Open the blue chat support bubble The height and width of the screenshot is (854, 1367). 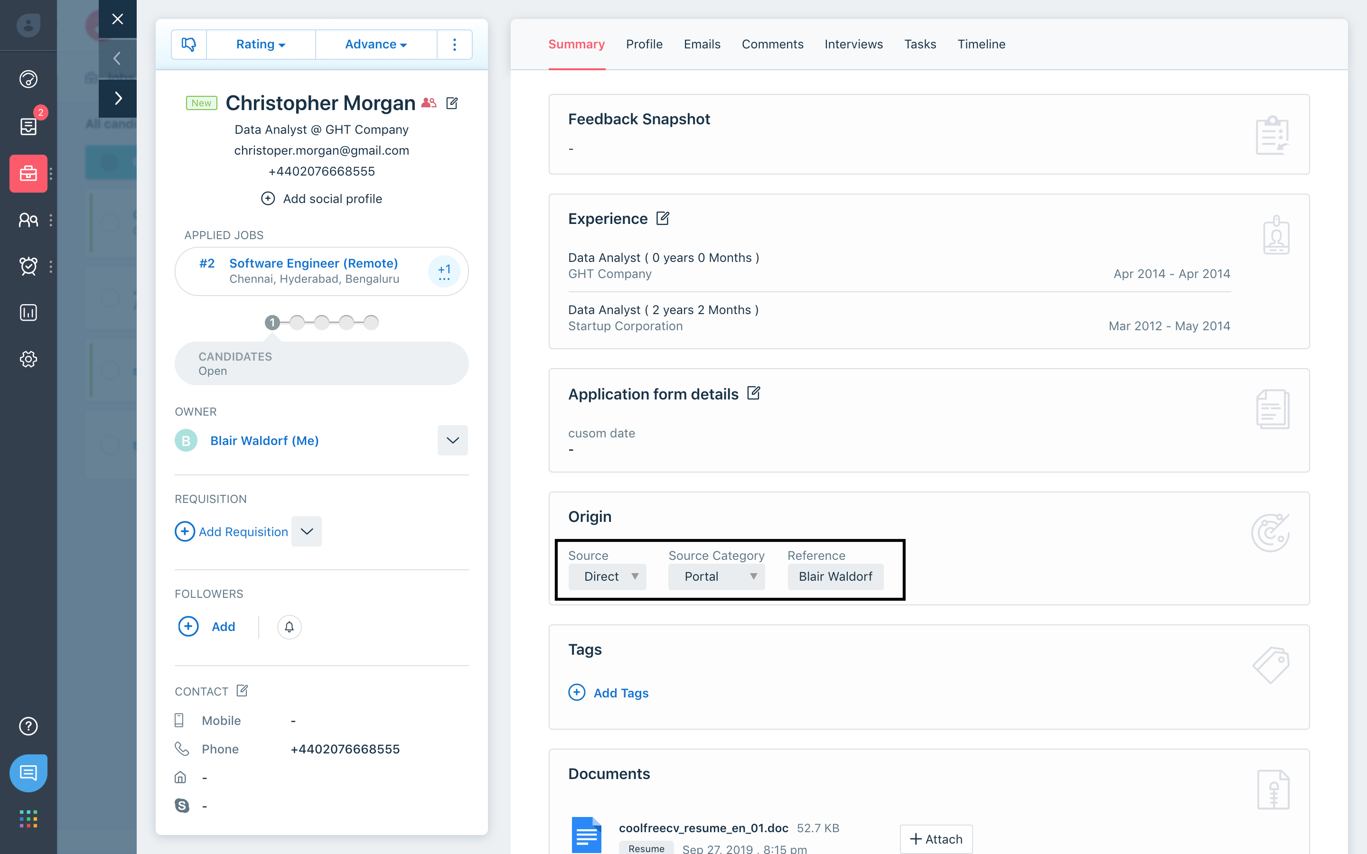point(28,773)
